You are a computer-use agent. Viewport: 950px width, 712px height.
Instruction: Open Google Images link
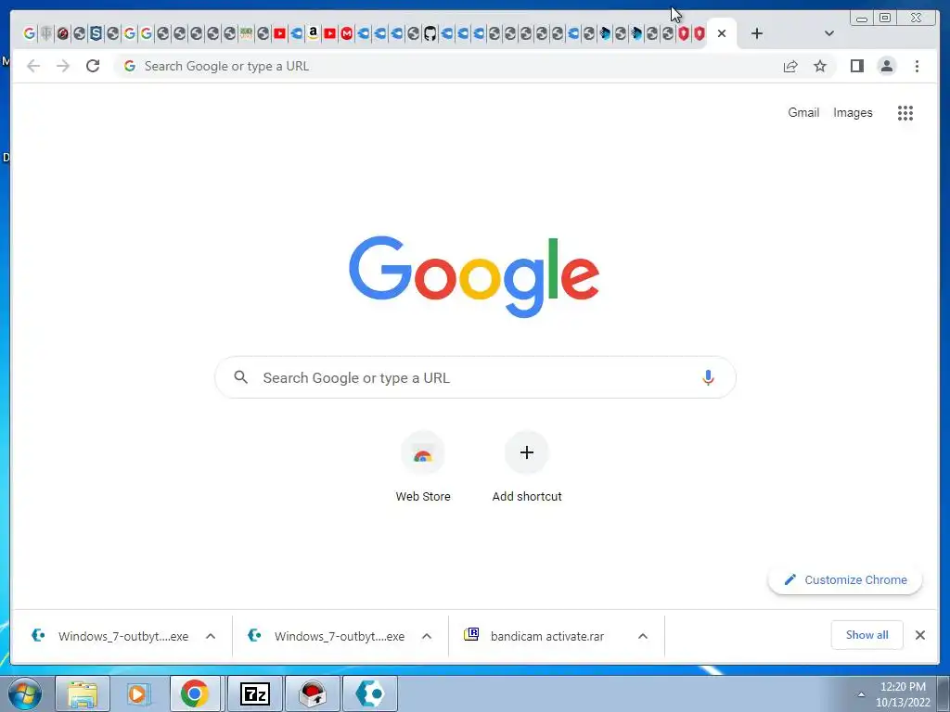[853, 112]
